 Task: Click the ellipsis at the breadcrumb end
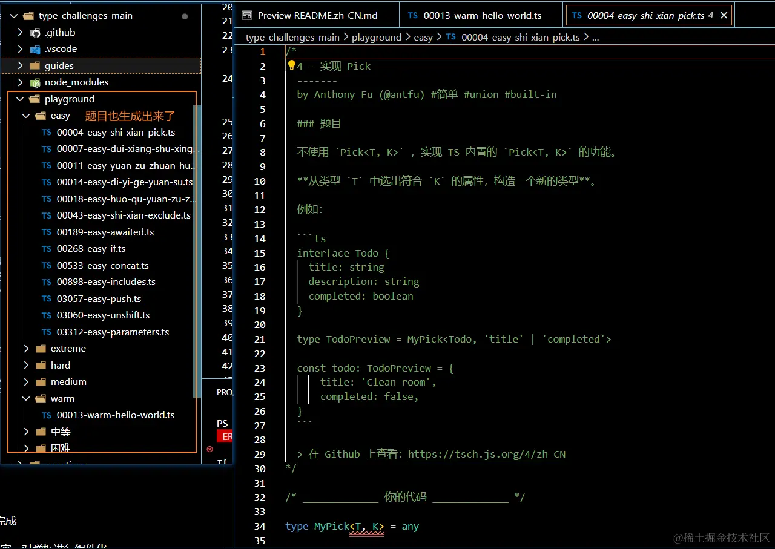595,37
